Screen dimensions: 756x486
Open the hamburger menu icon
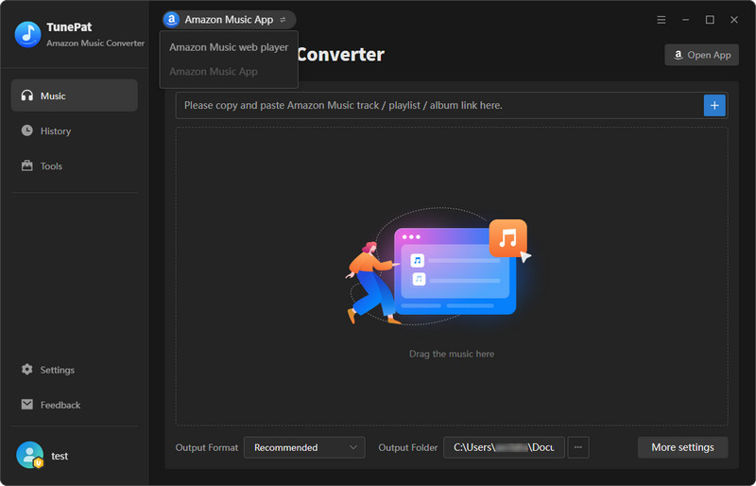pyautogui.click(x=661, y=20)
